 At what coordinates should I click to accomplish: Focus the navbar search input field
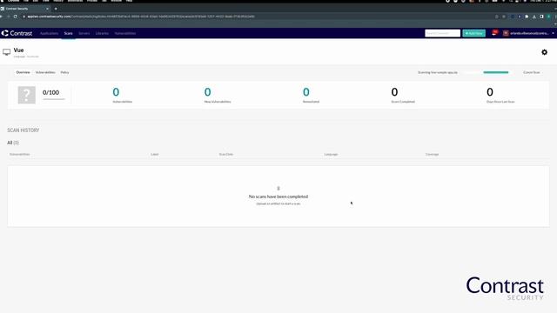pyautogui.click(x=442, y=33)
